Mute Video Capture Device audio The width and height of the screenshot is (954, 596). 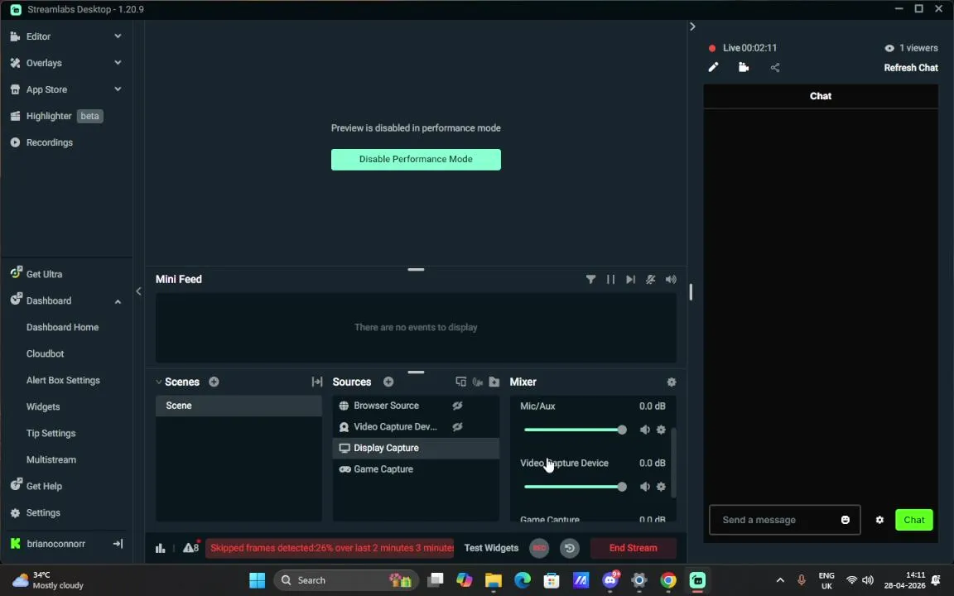tap(645, 487)
